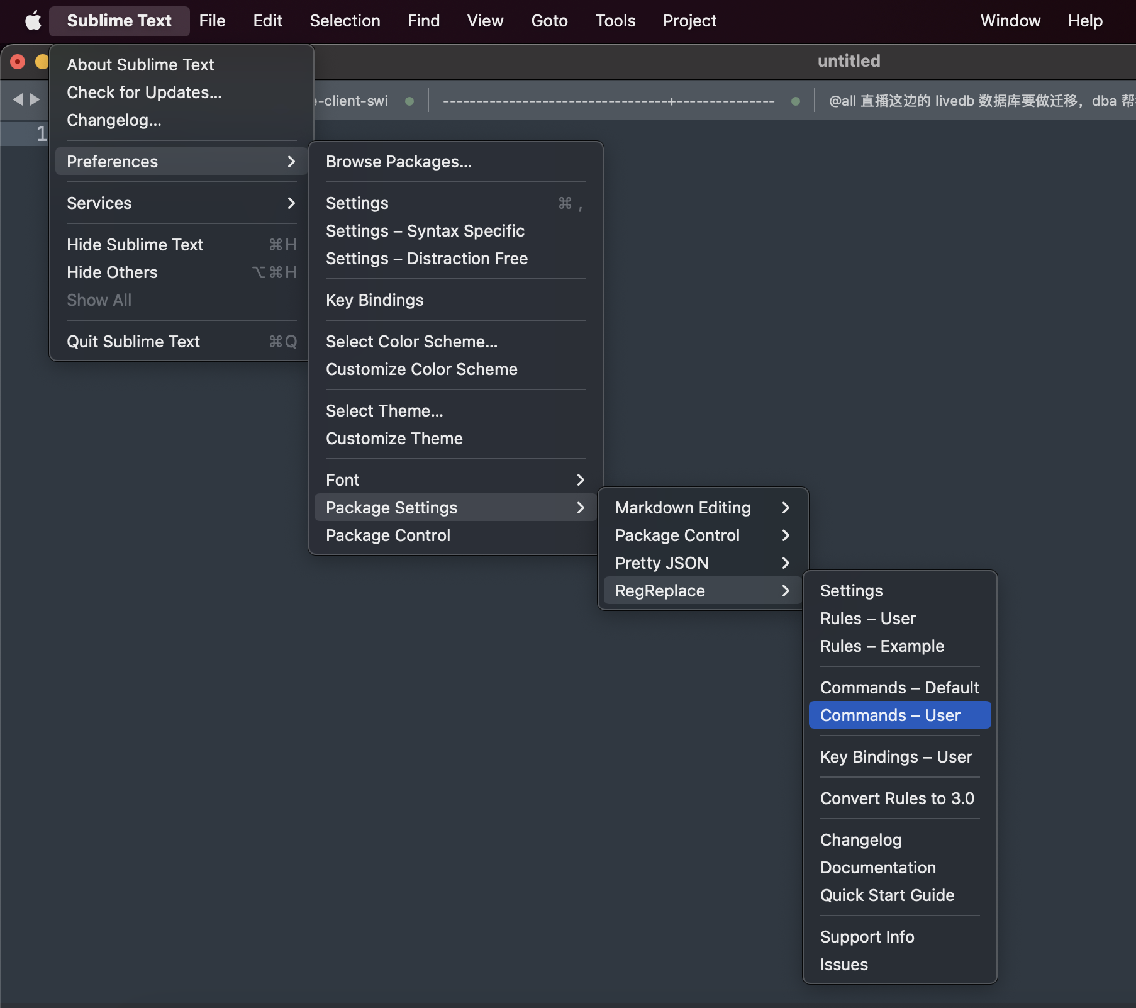Image resolution: width=1136 pixels, height=1008 pixels.
Task: Select Commands – User in RegReplace menu
Action: [x=899, y=715]
